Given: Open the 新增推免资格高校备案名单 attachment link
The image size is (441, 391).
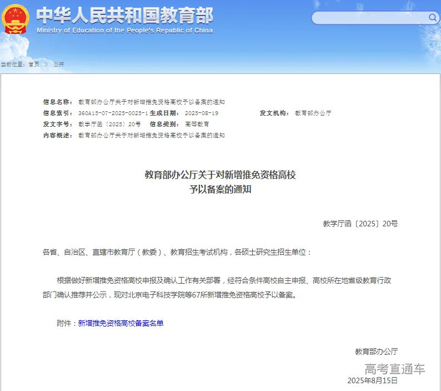Looking at the screenshot, I should 121,323.
